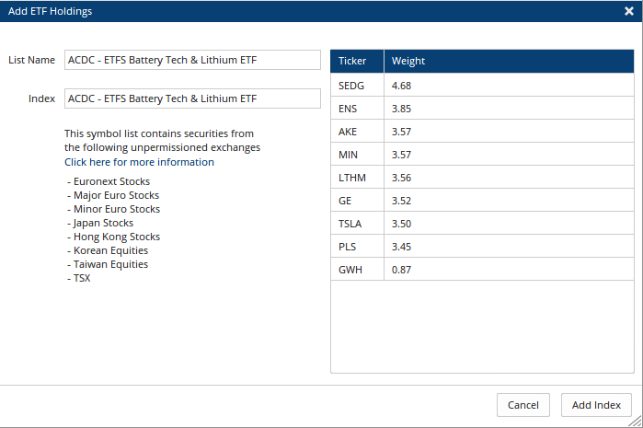Click the 3.85 weight value

[401, 109]
